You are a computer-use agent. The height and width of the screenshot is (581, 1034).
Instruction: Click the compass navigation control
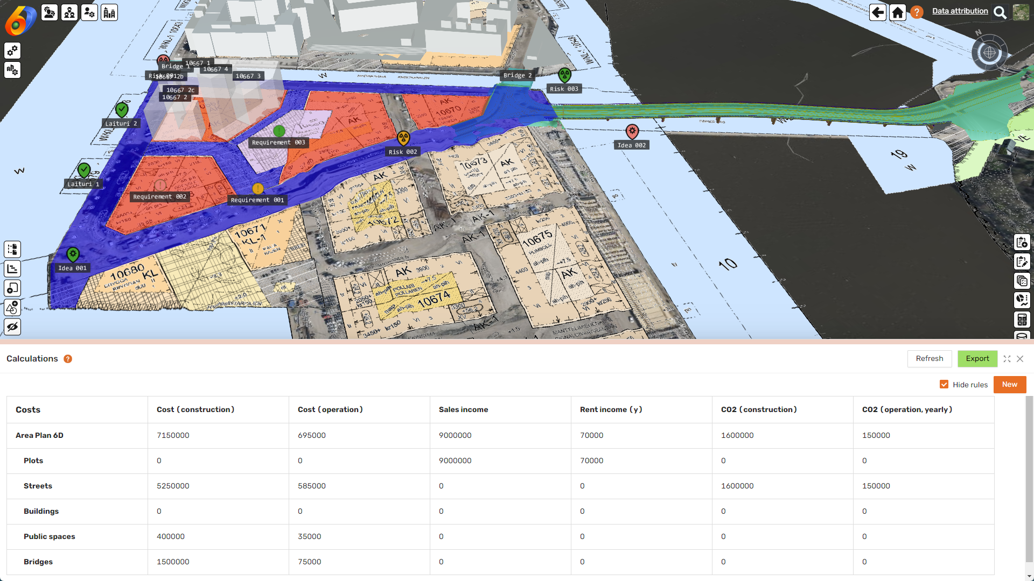coord(990,53)
